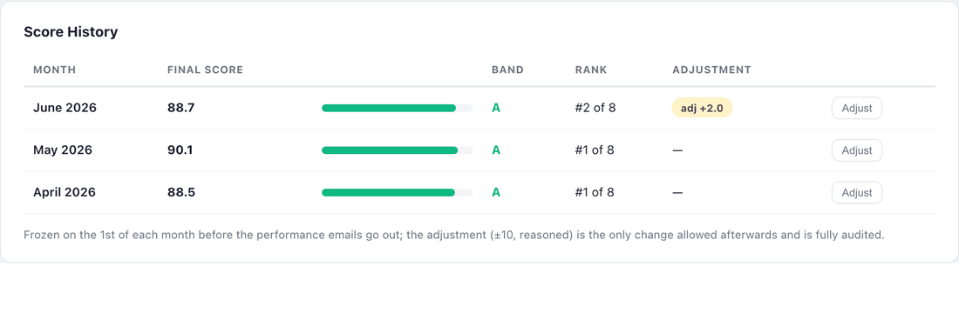Image resolution: width=959 pixels, height=326 pixels.
Task: Select the FINAL SCORE column header
Action: click(206, 70)
